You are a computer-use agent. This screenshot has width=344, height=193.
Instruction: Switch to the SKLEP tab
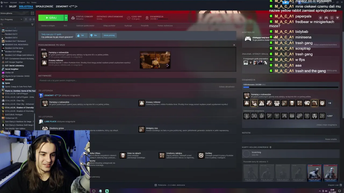pyautogui.click(x=13, y=6)
